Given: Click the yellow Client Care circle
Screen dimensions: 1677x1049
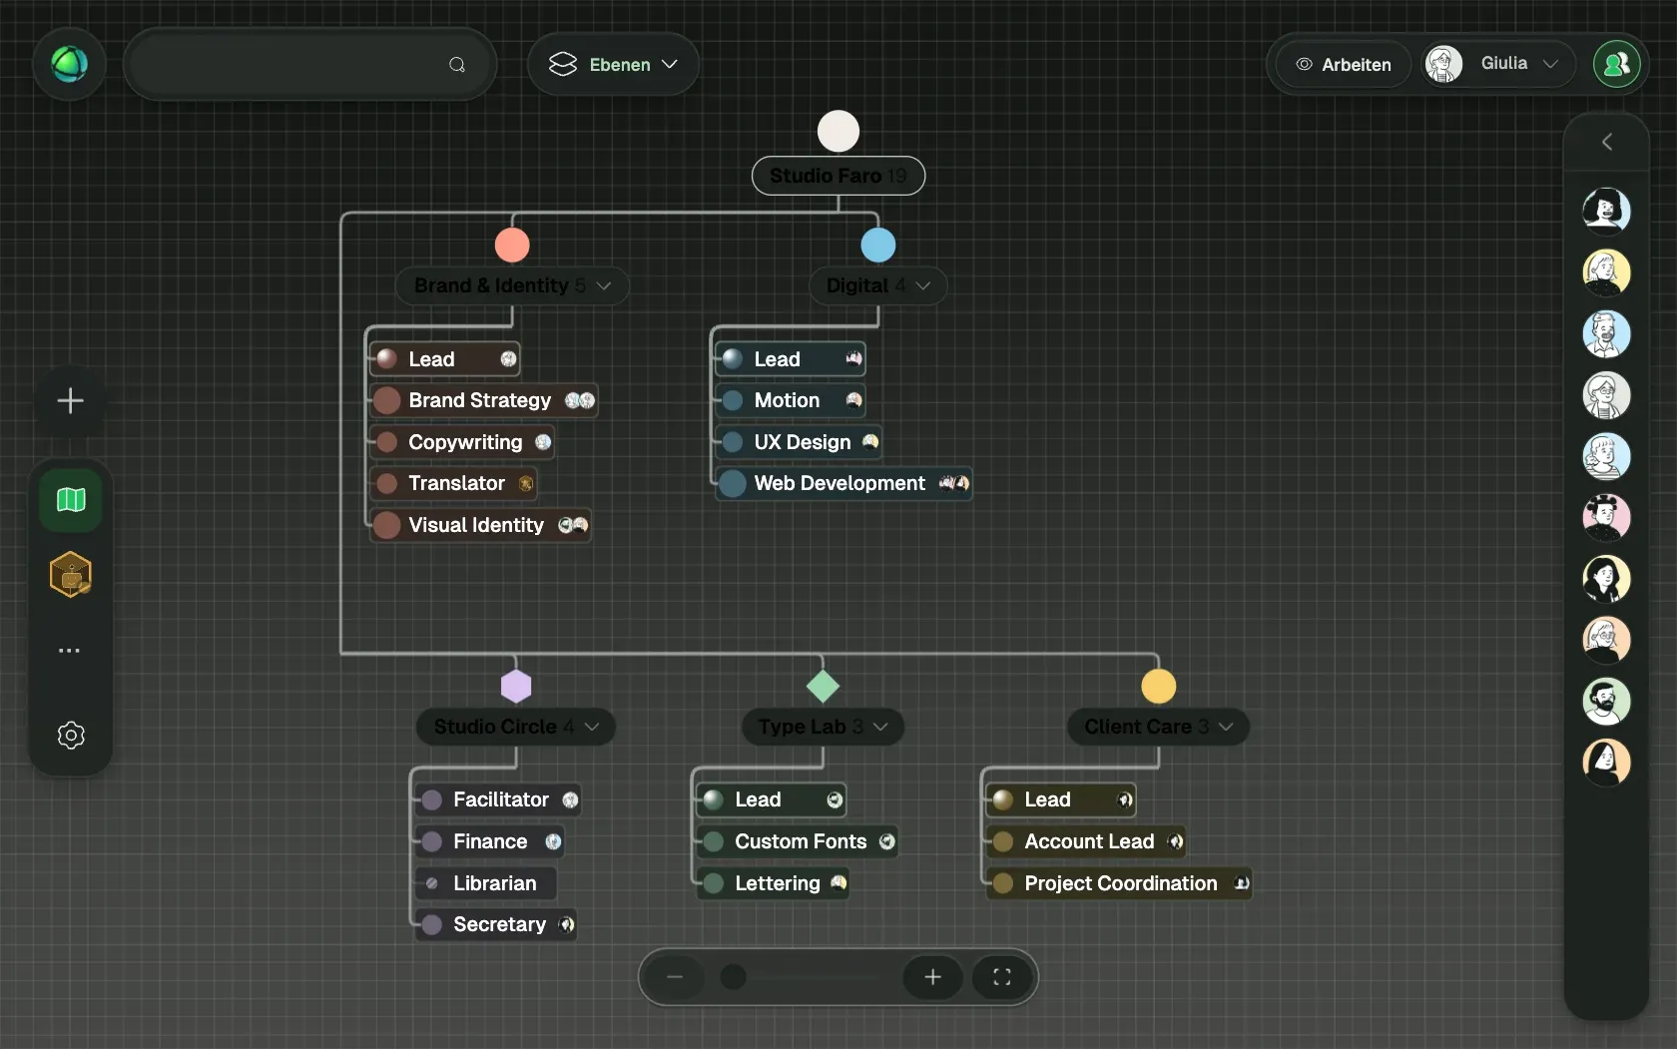Looking at the screenshot, I should 1159,687.
